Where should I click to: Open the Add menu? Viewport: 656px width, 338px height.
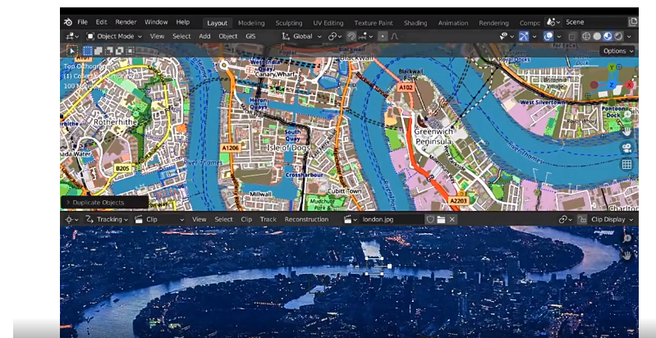204,36
